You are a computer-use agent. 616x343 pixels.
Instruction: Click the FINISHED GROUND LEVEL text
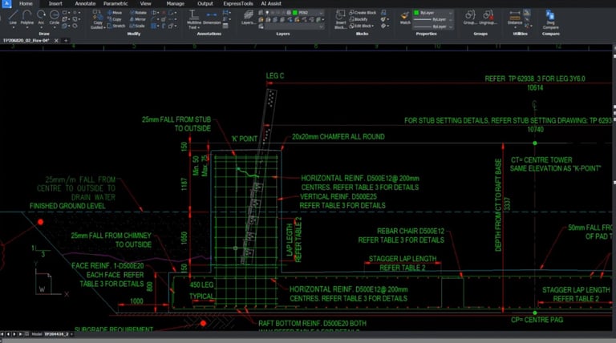pos(67,206)
